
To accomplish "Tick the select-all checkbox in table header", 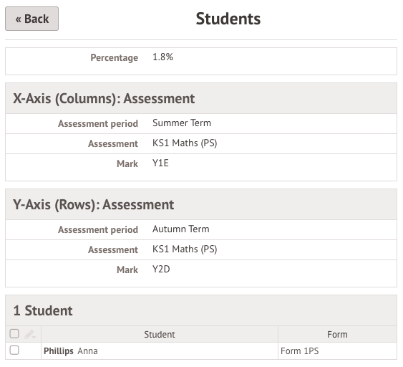I will 14,333.
